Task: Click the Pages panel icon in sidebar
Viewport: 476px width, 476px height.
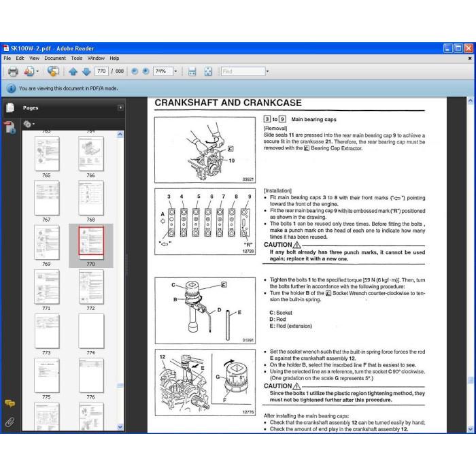Action: click(10, 107)
